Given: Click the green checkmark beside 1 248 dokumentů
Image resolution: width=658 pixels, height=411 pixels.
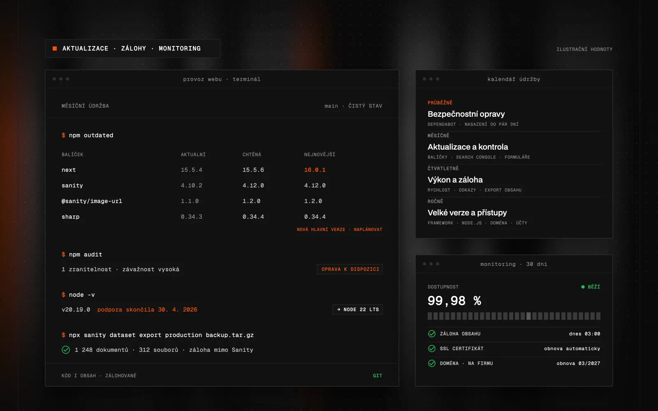Looking at the screenshot, I should (x=66, y=350).
